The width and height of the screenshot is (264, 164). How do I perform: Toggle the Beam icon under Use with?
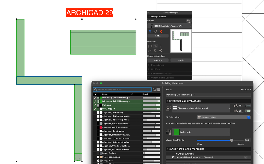[155, 46]
